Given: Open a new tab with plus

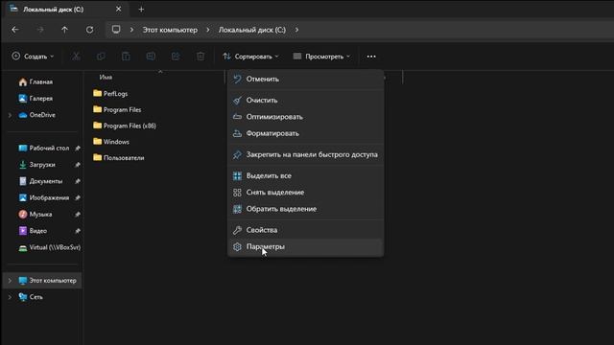Looking at the screenshot, I should 141,9.
